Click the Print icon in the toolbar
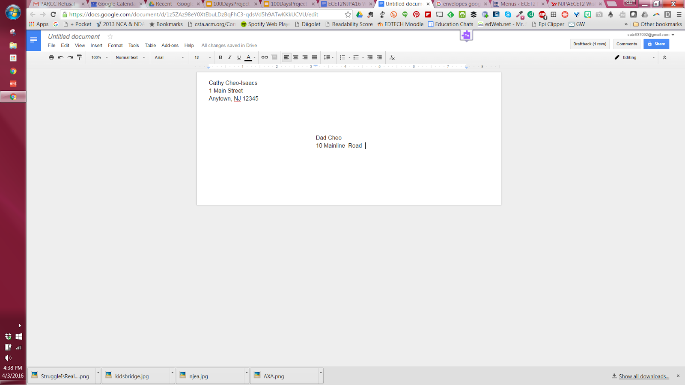This screenshot has height=385, width=685. pos(51,57)
